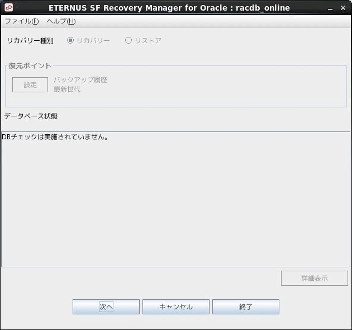Click the 詳細表示 button
Screen dimensions: 352x330
point(314,279)
